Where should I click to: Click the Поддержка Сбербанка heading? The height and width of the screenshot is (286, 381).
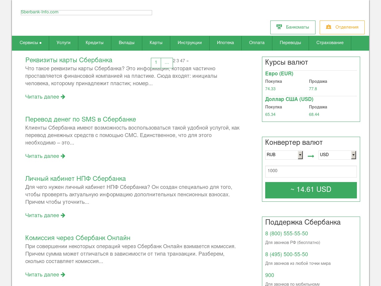[303, 222]
